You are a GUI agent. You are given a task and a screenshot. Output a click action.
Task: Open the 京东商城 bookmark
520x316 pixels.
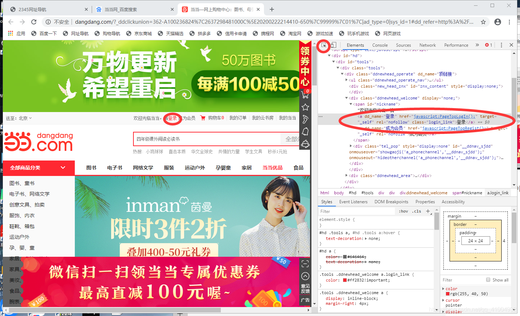(x=139, y=33)
